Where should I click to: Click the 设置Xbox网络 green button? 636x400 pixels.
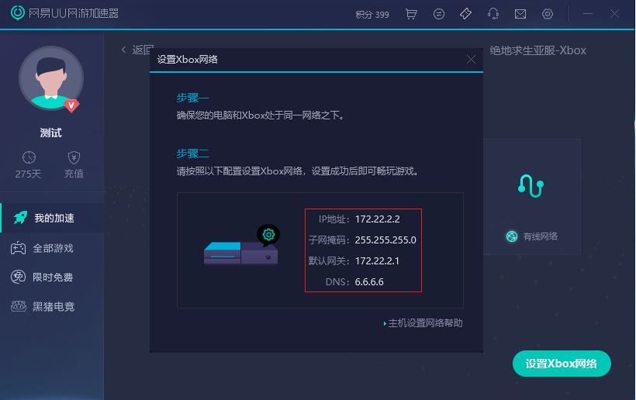click(x=562, y=364)
